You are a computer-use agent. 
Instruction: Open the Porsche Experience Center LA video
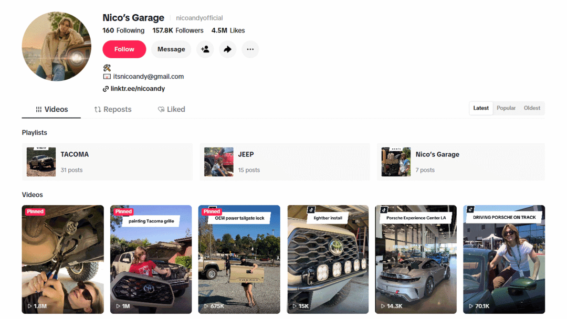click(416, 259)
